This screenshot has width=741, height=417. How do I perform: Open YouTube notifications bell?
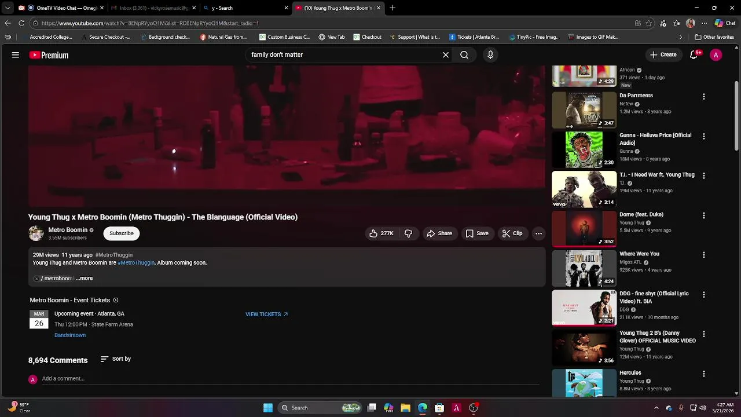pos(694,55)
